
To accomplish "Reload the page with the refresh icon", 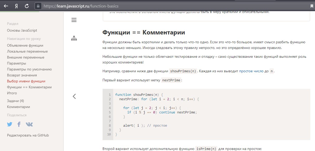I will (x=26, y=6).
